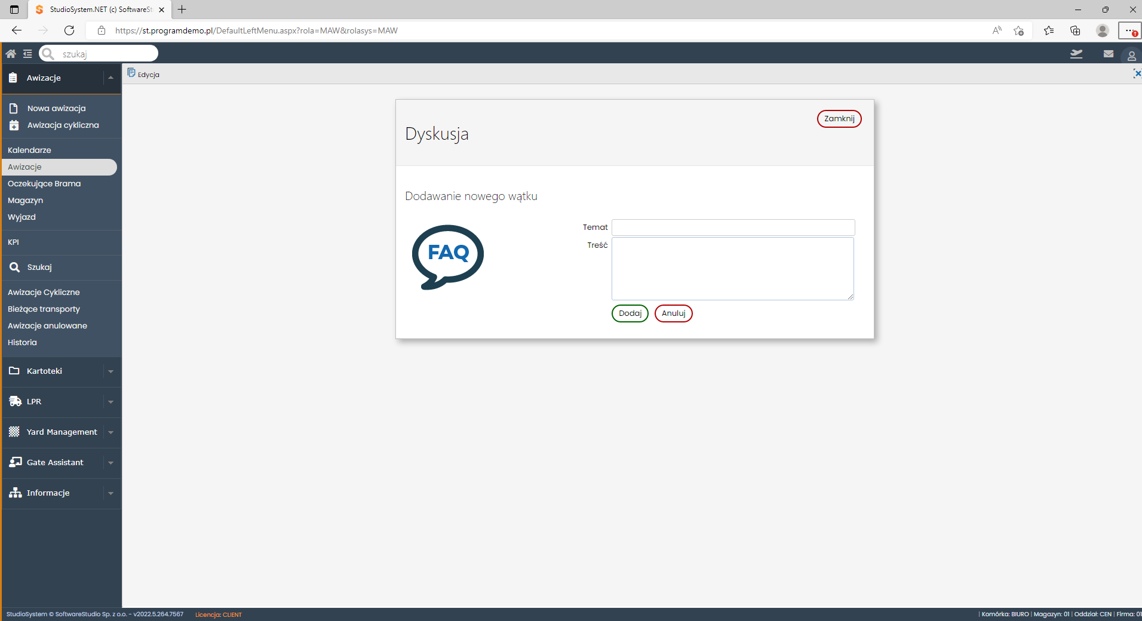1142x621 pixels.
Task: Expand the Gate Assistant section arrow
Action: click(110, 463)
